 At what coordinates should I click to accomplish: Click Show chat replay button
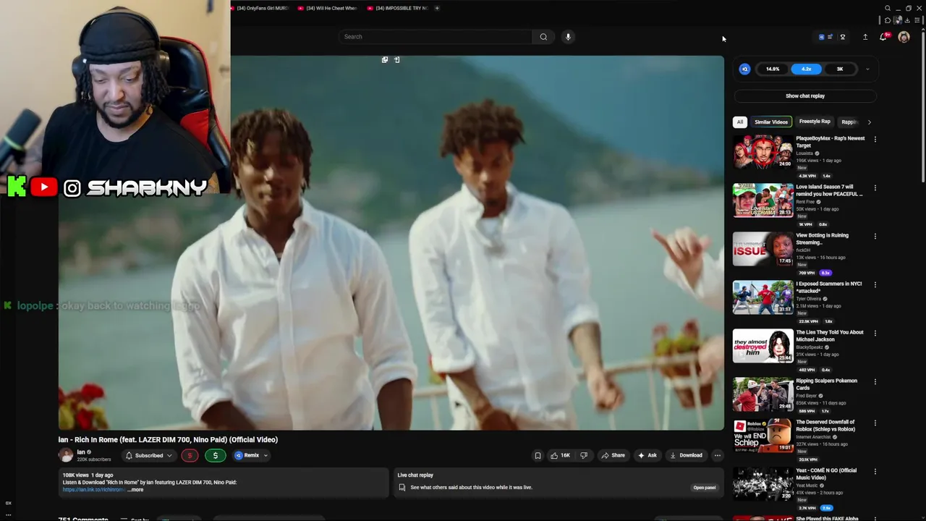(805, 96)
